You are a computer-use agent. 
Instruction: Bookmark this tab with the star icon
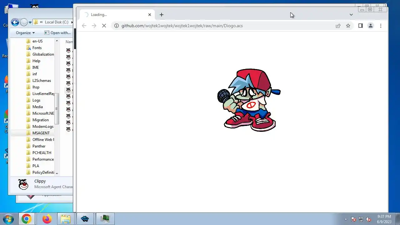coord(348,26)
